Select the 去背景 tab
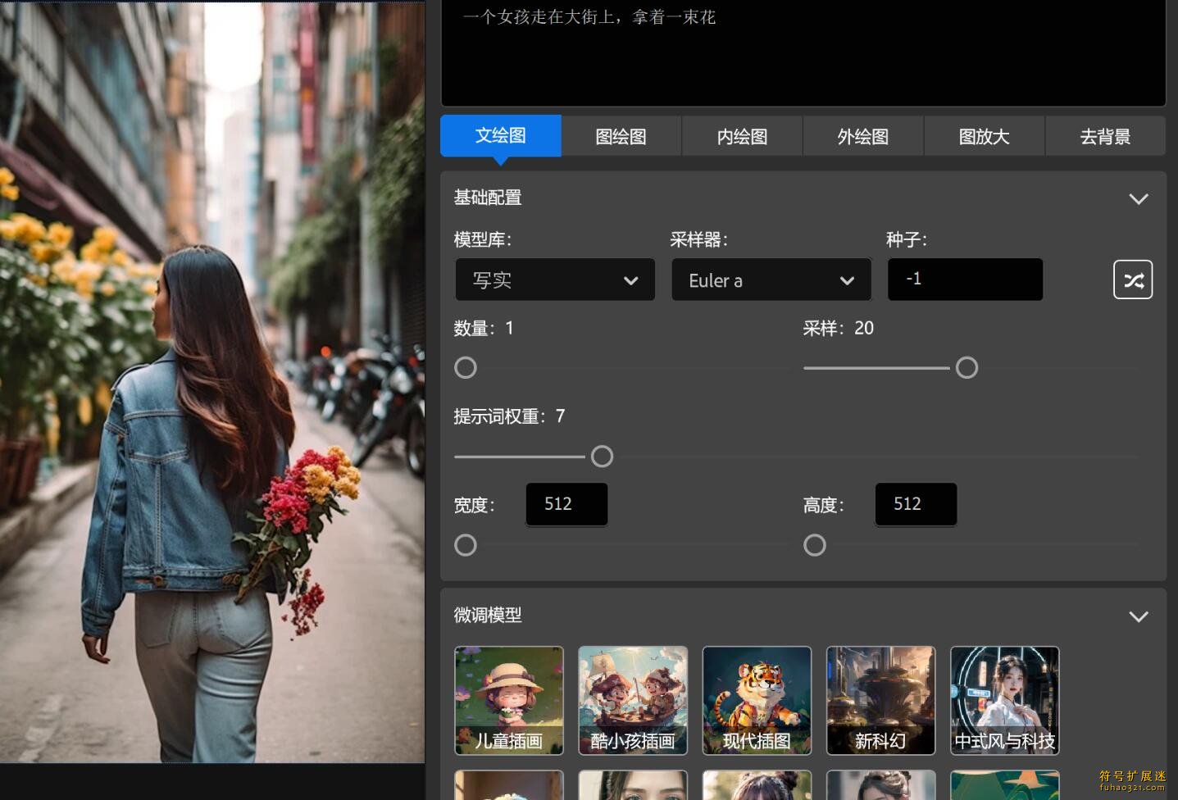The image size is (1178, 800). click(1105, 136)
